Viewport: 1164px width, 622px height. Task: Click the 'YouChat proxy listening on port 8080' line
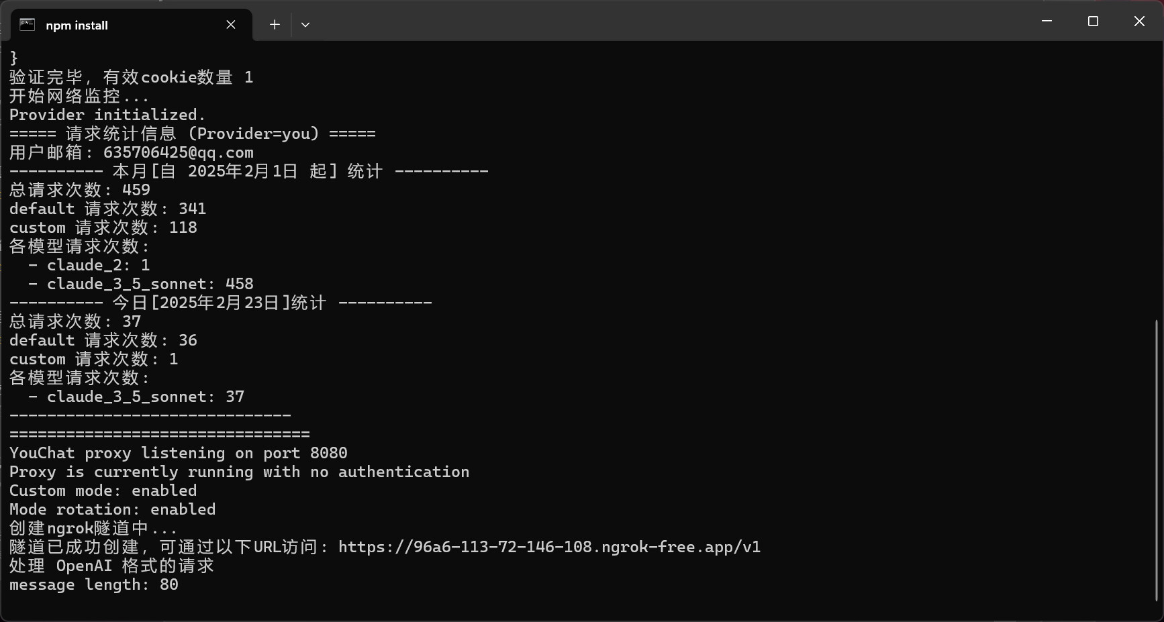[178, 453]
